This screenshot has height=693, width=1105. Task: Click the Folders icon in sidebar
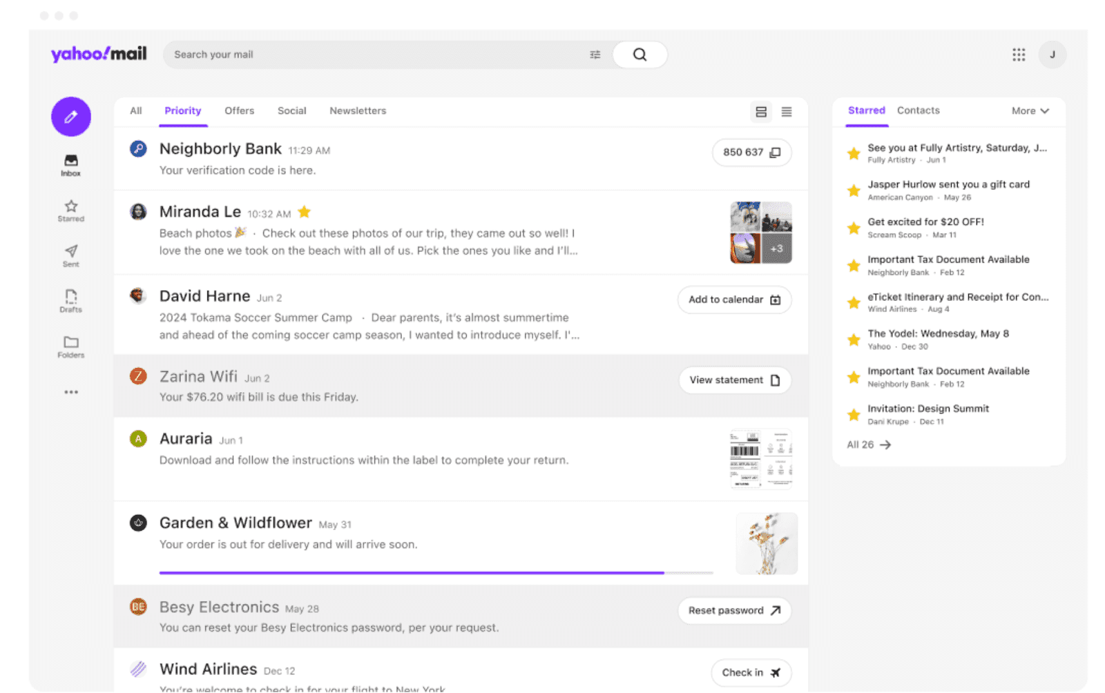(x=70, y=345)
